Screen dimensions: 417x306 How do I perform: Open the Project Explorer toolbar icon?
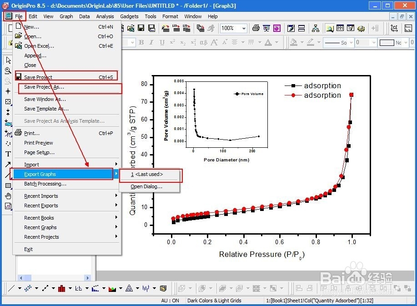330,28
